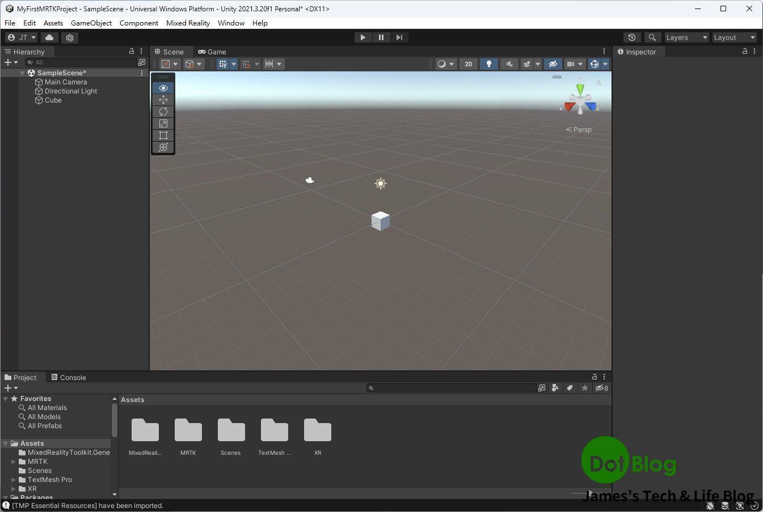The width and height of the screenshot is (763, 512).
Task: Collapse the SampleScene hierarchy entry
Action: click(x=22, y=72)
